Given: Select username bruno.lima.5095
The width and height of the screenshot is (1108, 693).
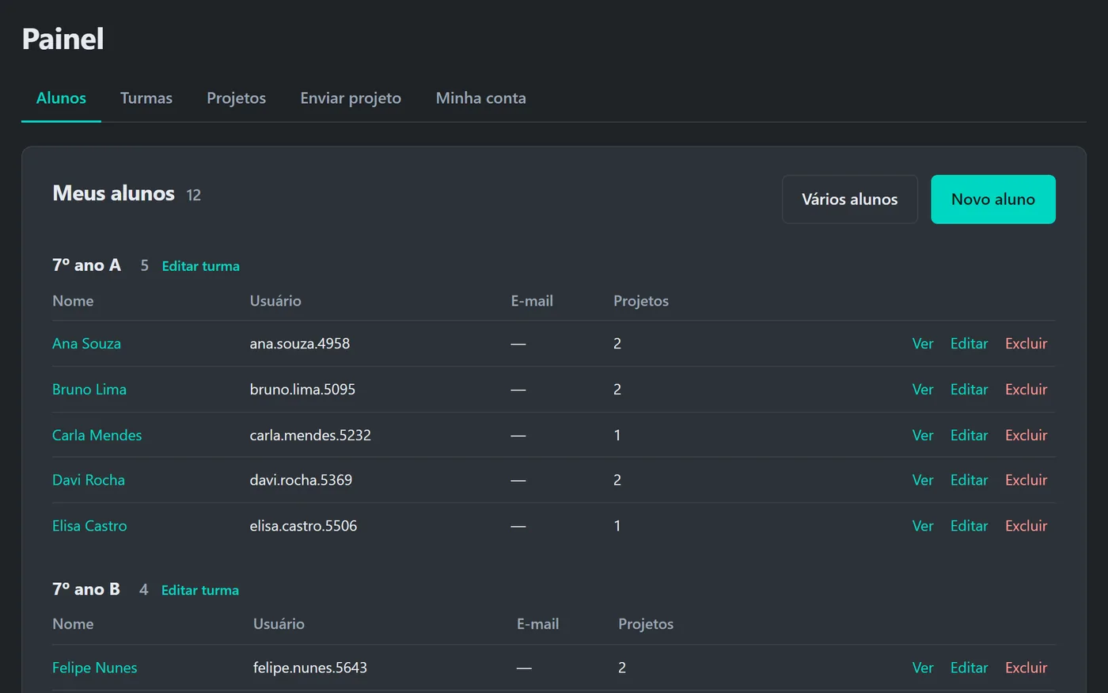Looking at the screenshot, I should click(x=302, y=390).
